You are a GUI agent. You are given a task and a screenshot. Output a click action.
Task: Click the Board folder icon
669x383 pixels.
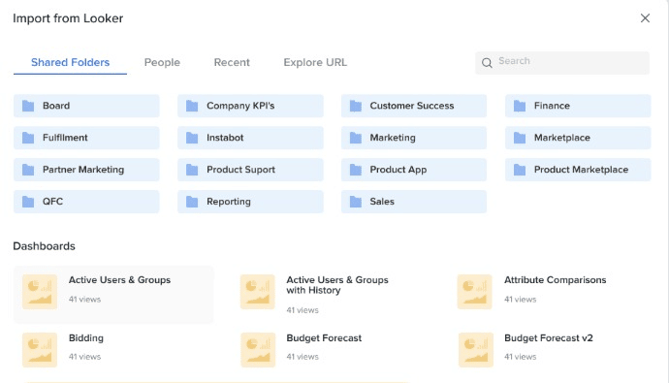pyautogui.click(x=28, y=106)
